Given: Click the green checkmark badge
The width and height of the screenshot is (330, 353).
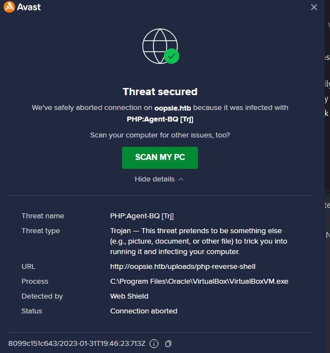Looking at the screenshot, I should click(x=172, y=56).
